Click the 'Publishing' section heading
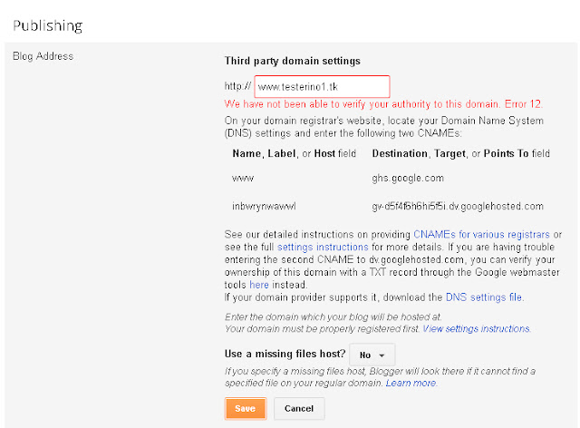Image resolution: width=580 pixels, height=428 pixels. [48, 26]
